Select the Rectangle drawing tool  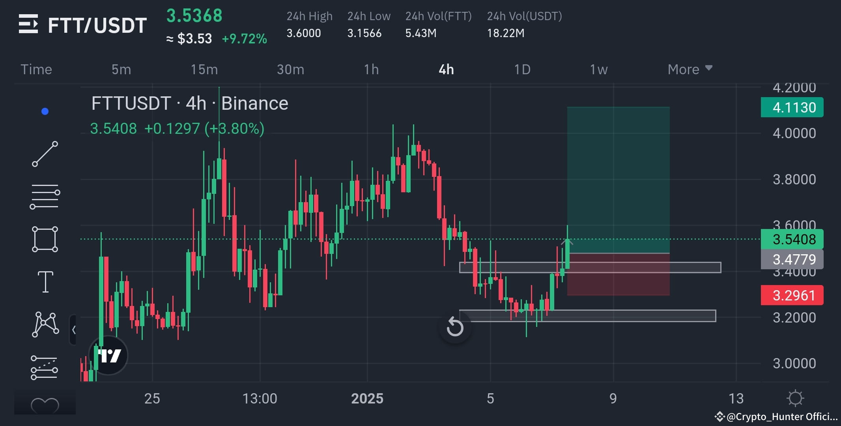point(45,239)
